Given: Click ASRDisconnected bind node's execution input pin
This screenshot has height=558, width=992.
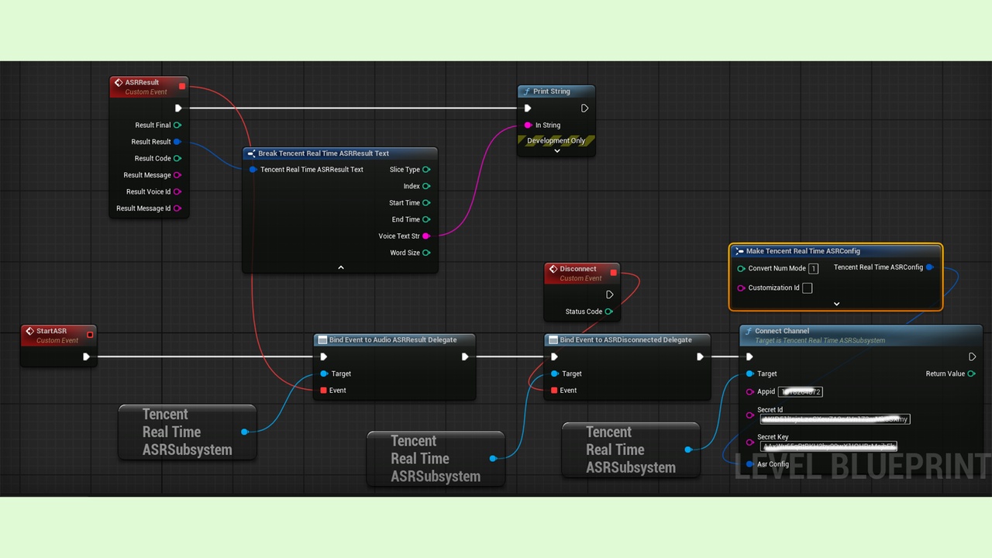Looking at the screenshot, I should pos(554,356).
